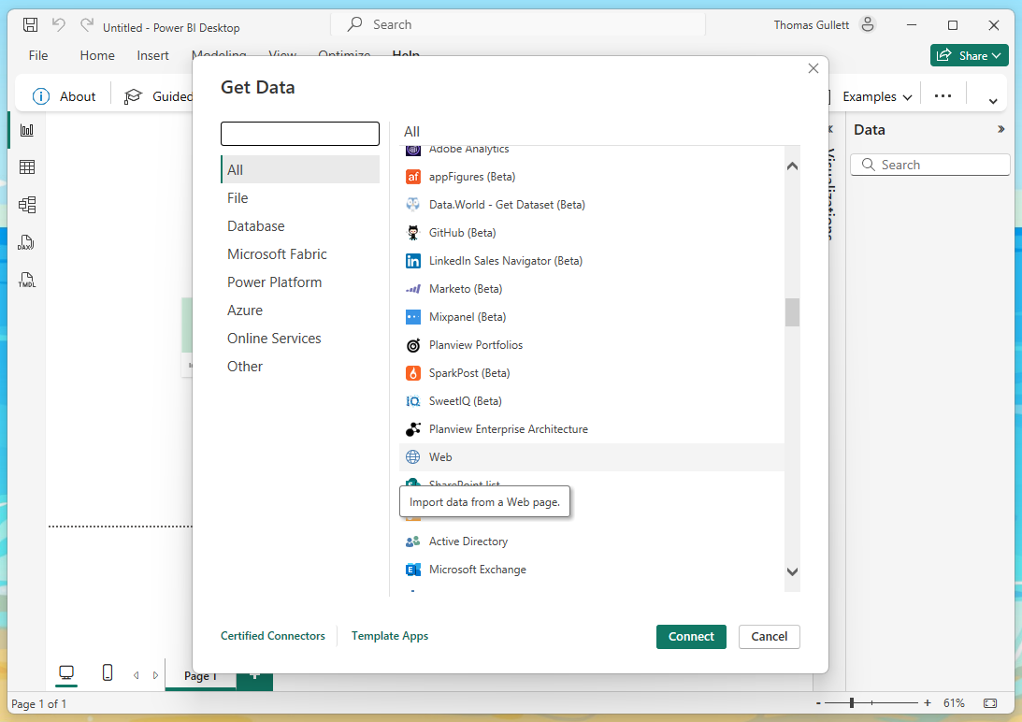Click the zoom in plus button
Screen dimensions: 1022x722
[x=928, y=703]
